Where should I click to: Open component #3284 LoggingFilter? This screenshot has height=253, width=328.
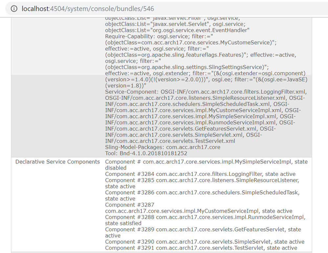pos(200,174)
